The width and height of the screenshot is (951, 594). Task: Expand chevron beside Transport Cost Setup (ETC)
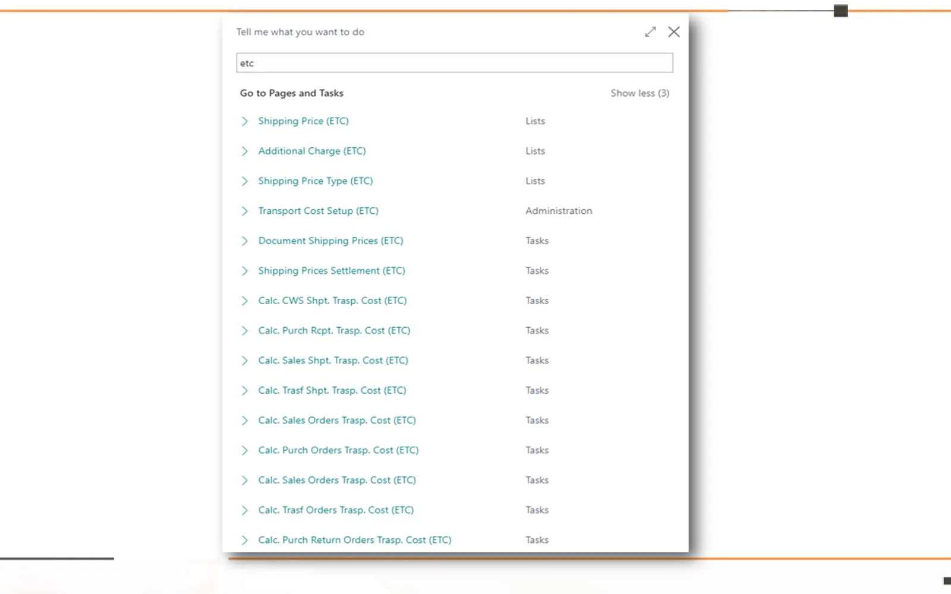coord(244,211)
